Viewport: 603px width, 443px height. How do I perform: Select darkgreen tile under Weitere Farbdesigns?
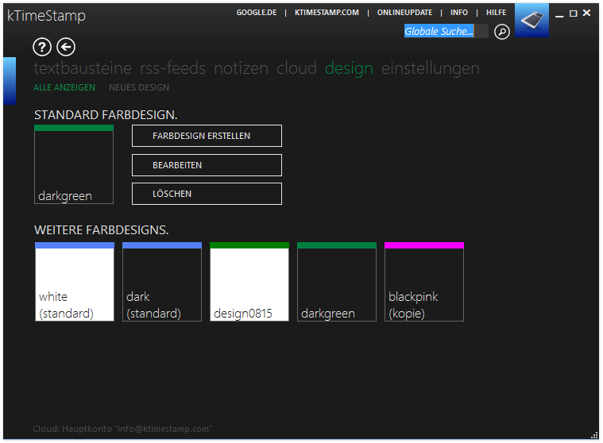tap(337, 282)
